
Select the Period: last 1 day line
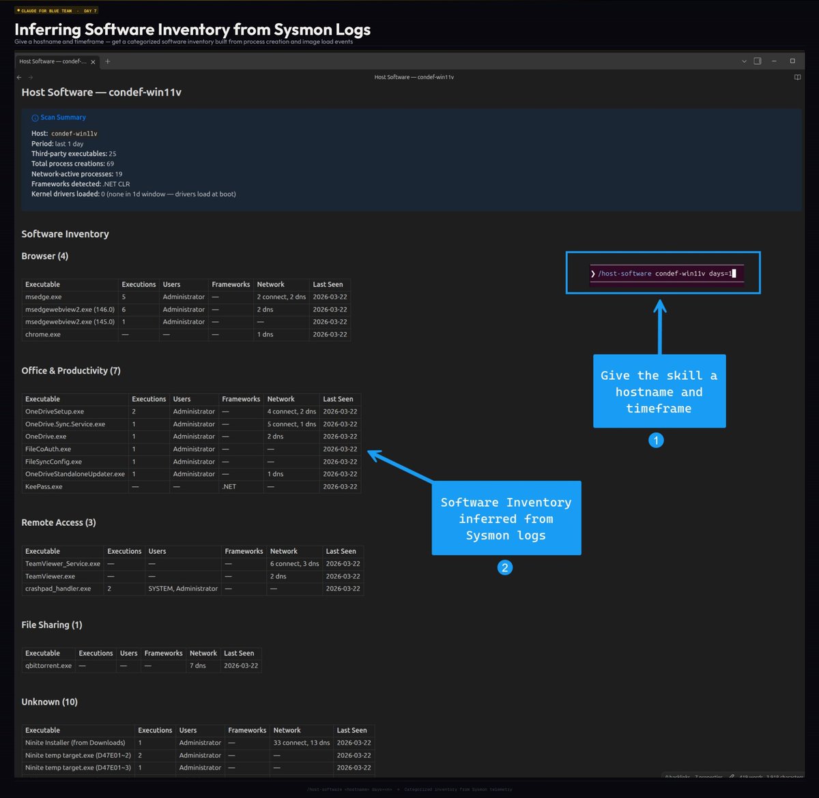coord(57,144)
